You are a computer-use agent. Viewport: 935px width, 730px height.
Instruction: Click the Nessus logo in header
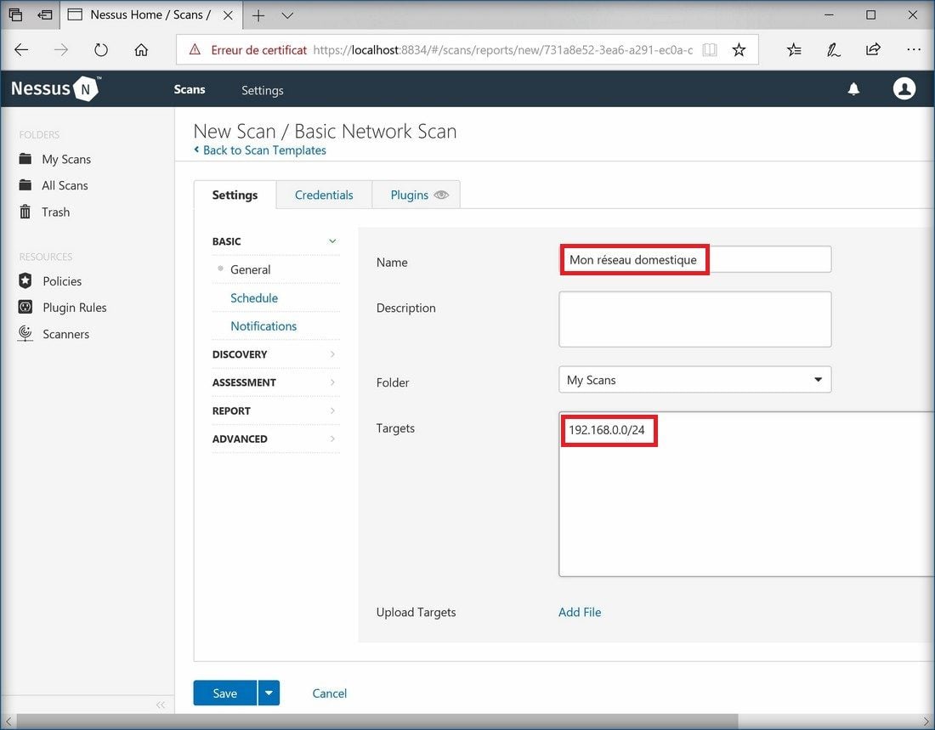pos(54,89)
